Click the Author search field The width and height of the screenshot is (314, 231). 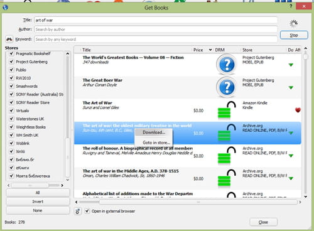point(156,30)
